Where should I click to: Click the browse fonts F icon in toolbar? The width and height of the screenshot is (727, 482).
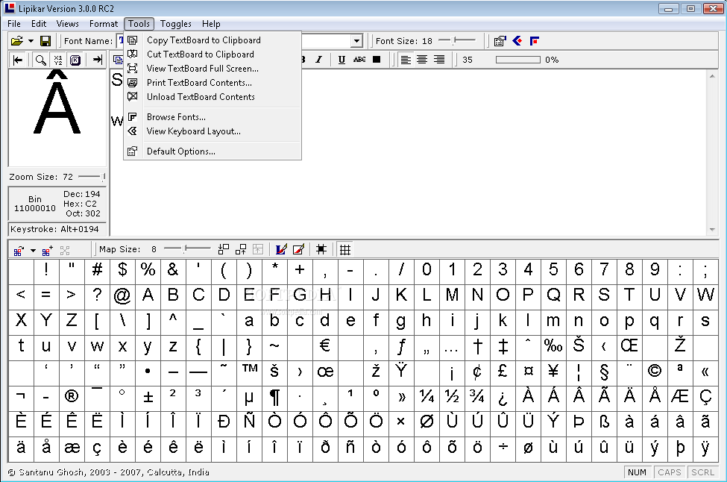pyautogui.click(x=535, y=41)
